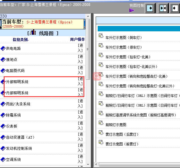Image resolution: width=180 pixels, height=168 pixels.
Task: Click [进入] for 电路图代码
Action: 80,70
